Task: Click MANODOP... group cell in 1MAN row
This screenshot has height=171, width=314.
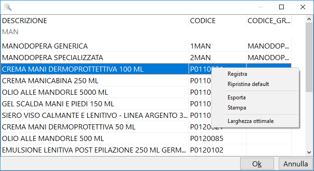Action: (x=269, y=46)
